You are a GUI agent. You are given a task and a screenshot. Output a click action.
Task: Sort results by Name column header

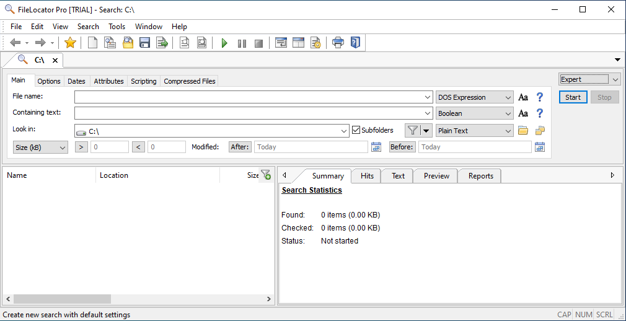[49, 175]
